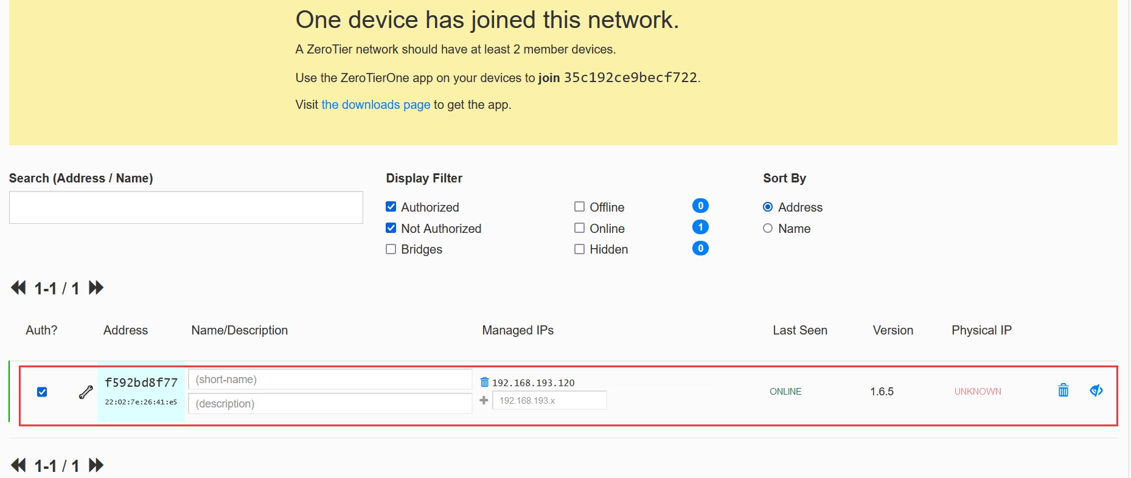Delete member f592bd8f77 with trash icon
This screenshot has height=478, width=1131.
(1063, 390)
